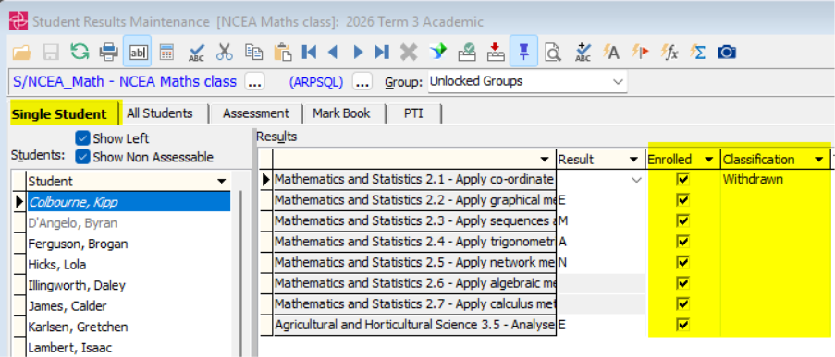Image resolution: width=835 pixels, height=357 pixels.
Task: Open the PTI tab
Action: (x=413, y=113)
